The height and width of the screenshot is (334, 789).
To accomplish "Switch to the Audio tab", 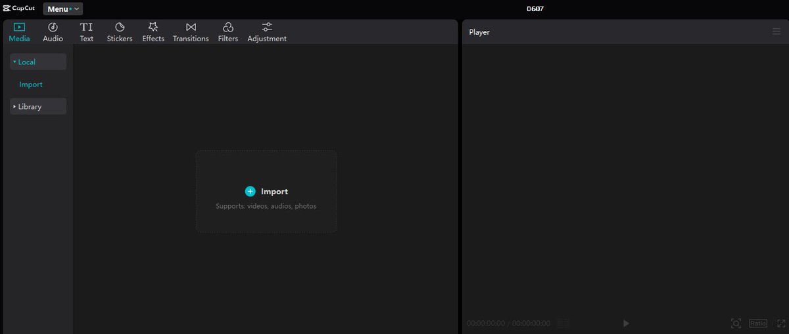I will point(53,32).
